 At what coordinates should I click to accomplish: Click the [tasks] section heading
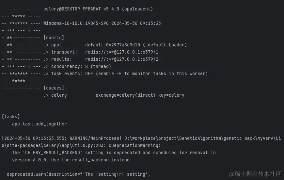pos(11,117)
